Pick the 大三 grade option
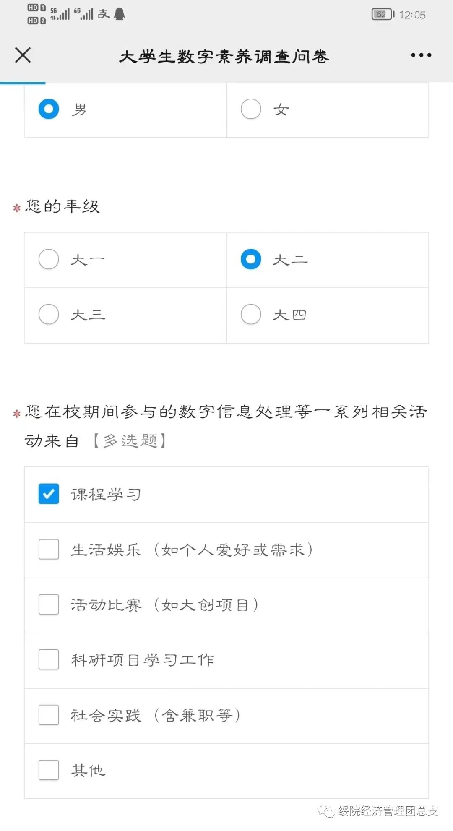This screenshot has width=453, height=831. (49, 315)
